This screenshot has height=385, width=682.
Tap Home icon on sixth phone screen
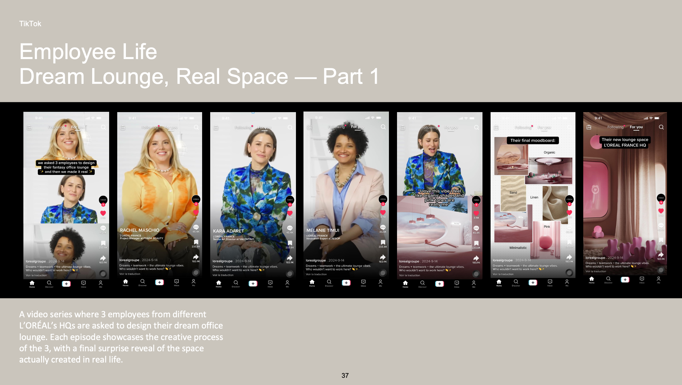(x=499, y=282)
